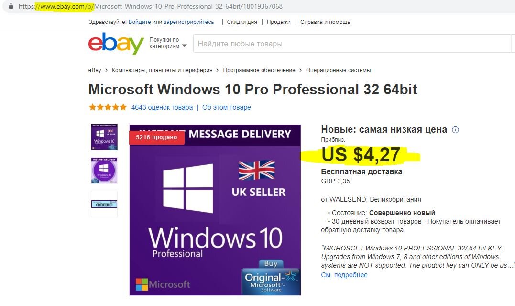The image size is (515, 306).
Task: Open the lowest price info icon
Action: point(455,130)
